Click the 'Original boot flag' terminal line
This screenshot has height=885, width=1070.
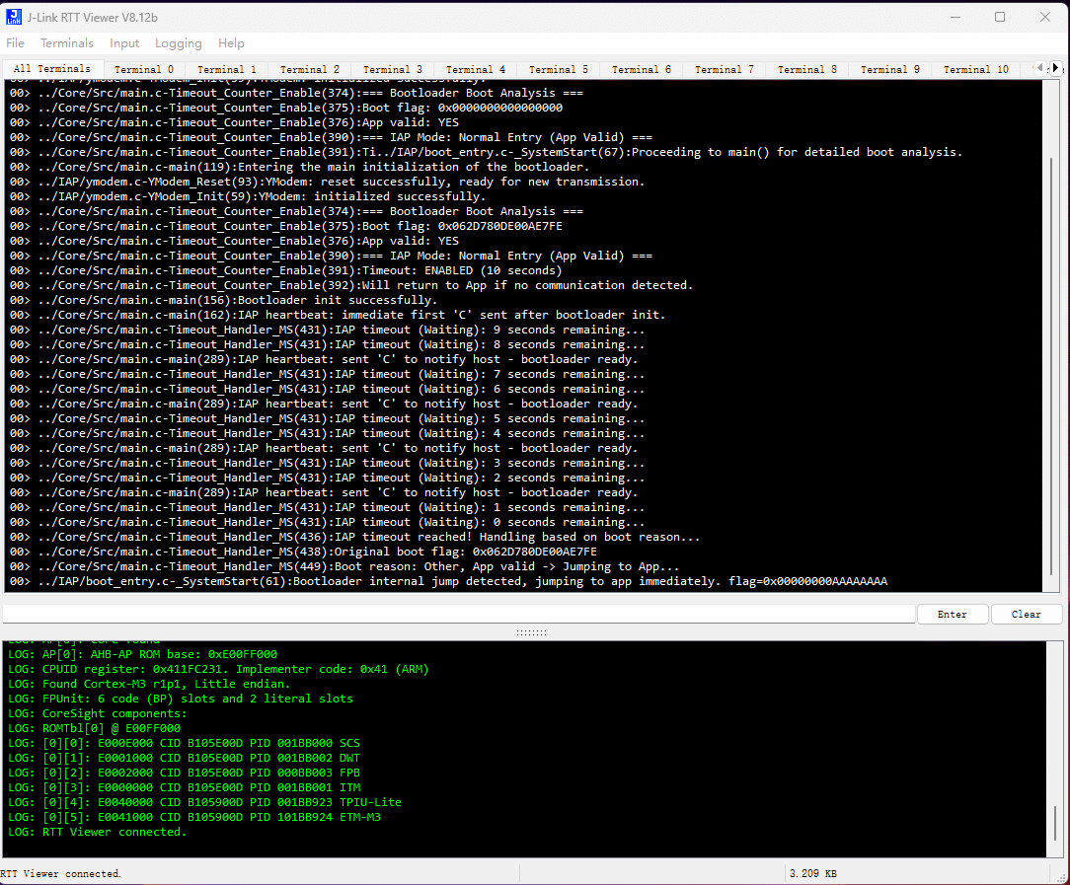point(303,552)
